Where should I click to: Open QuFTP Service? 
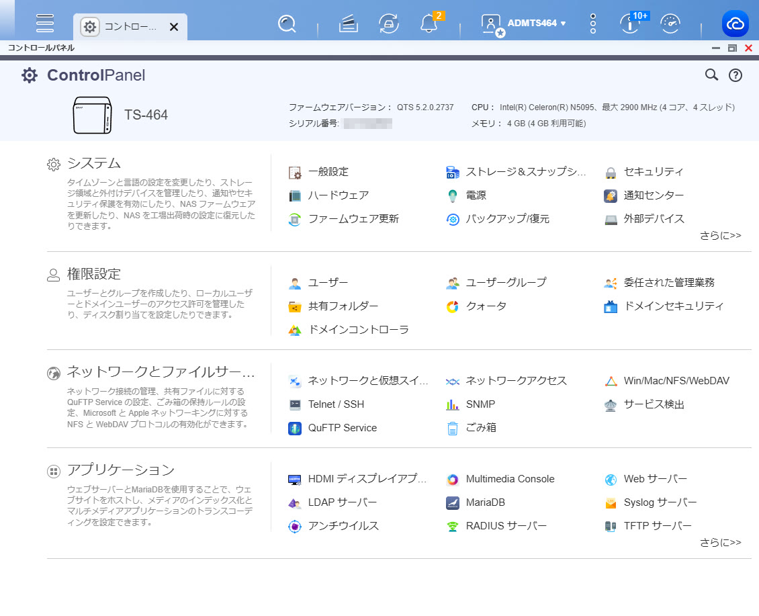[x=332, y=428]
